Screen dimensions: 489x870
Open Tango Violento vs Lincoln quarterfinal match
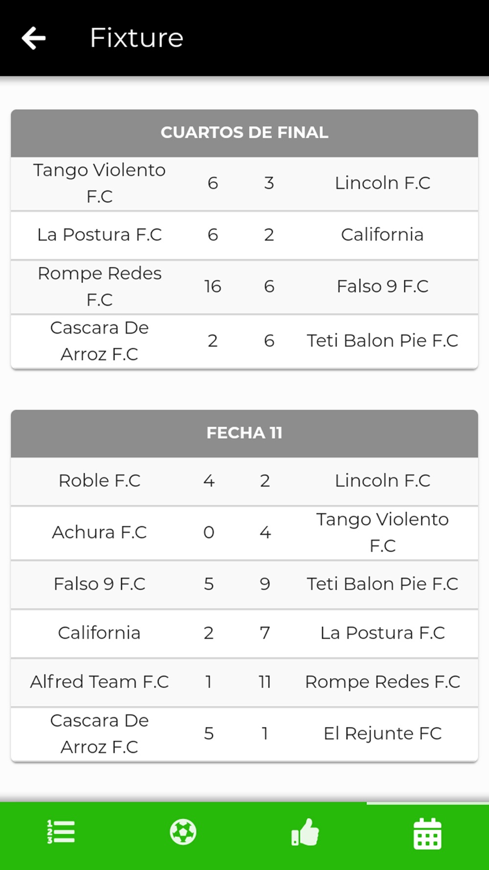pos(244,183)
